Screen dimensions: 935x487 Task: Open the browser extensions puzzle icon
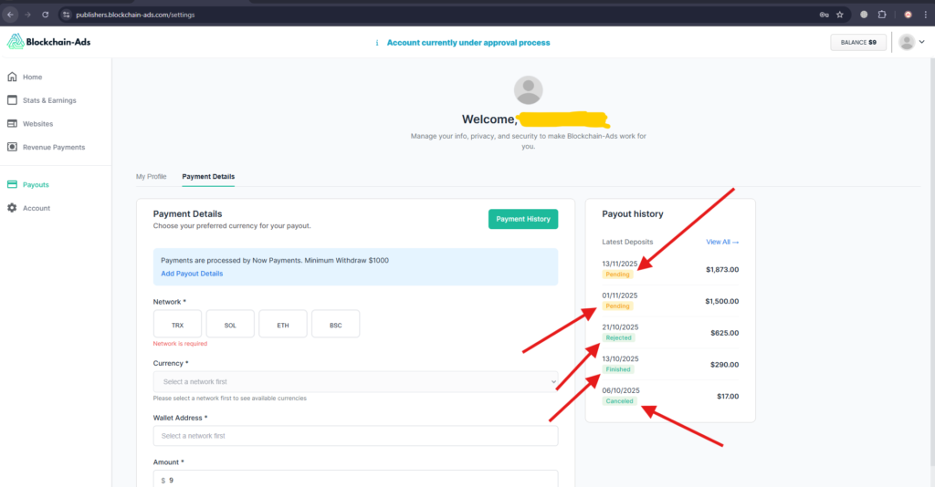click(x=882, y=15)
